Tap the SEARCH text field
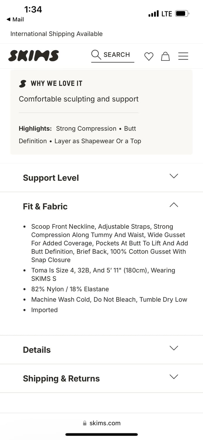The height and width of the screenshot is (440, 203). point(117,55)
